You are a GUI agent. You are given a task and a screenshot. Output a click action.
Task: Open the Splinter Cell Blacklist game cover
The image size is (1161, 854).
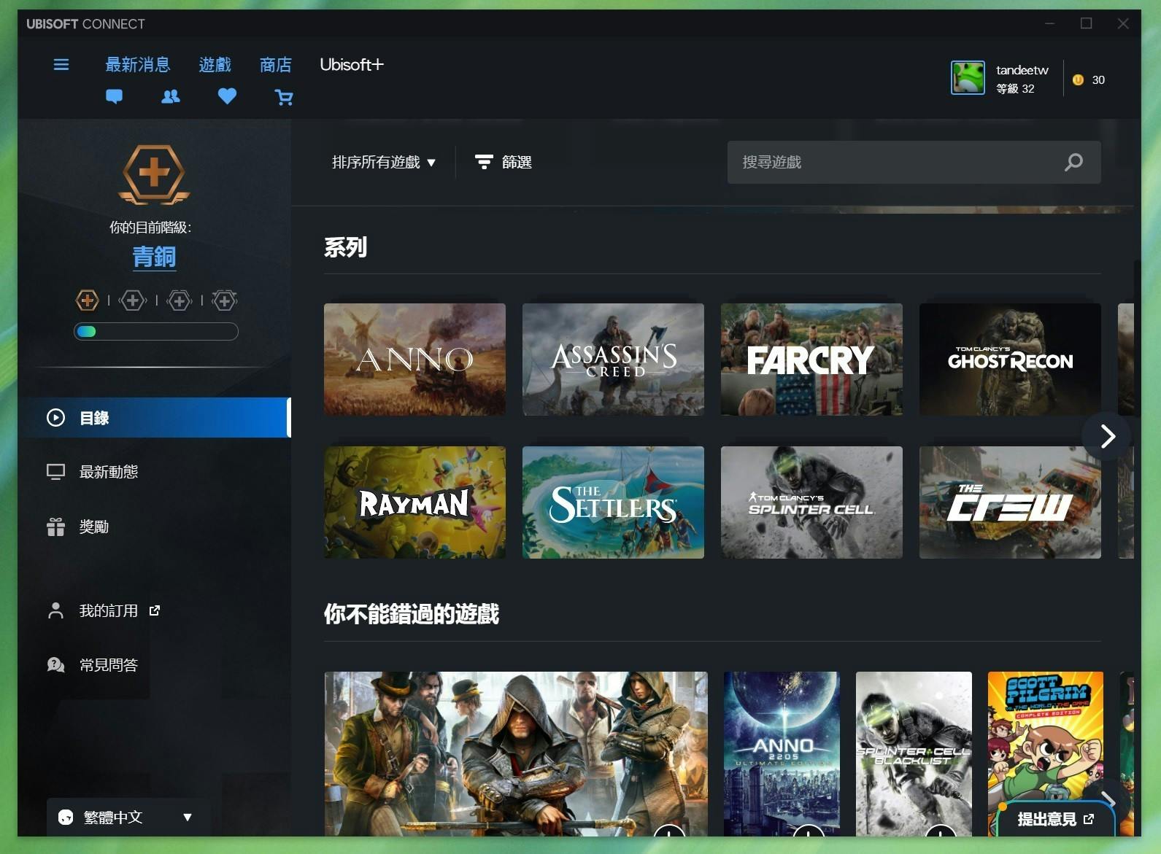[914, 754]
